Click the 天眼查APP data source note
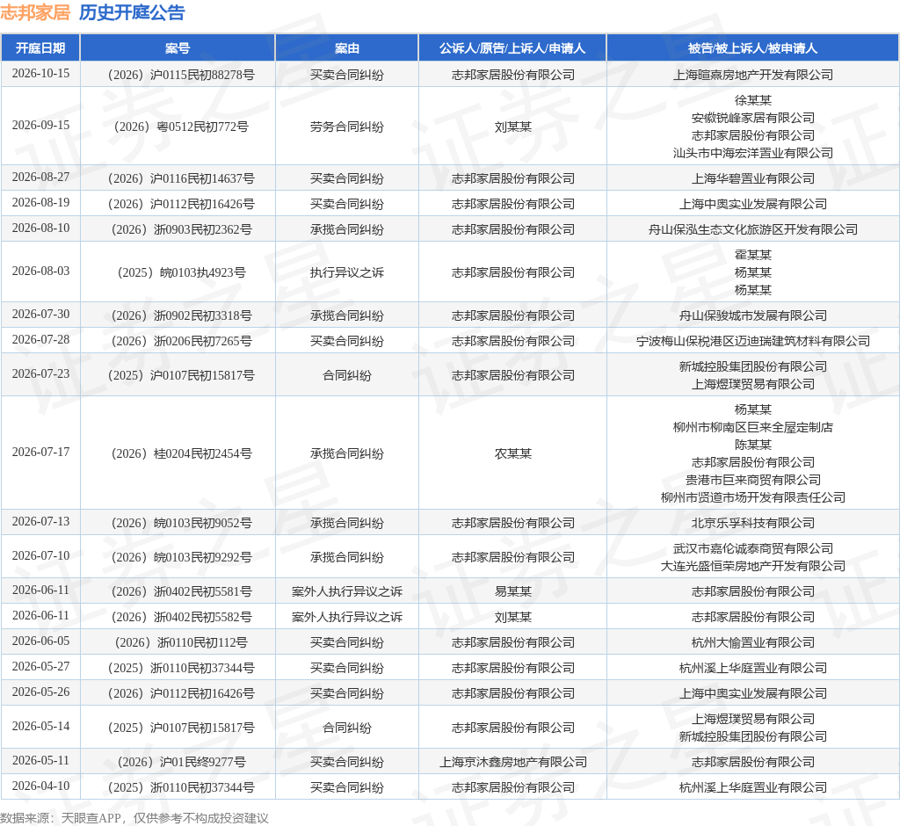 tap(134, 818)
